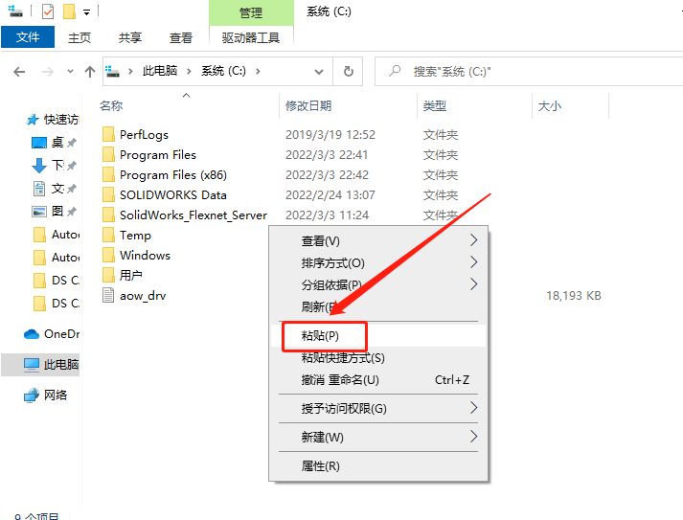Select the 管理 contextual tab header

click(251, 12)
